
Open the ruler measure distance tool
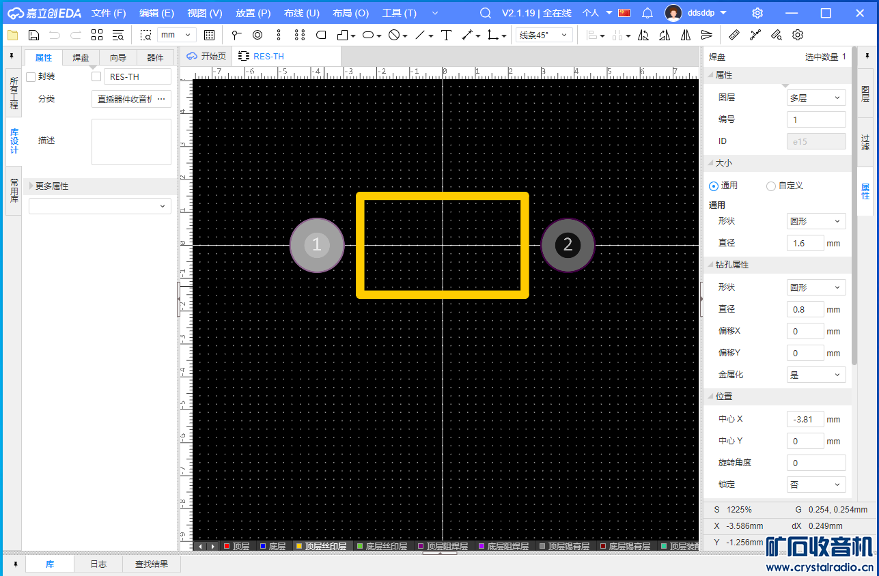(734, 35)
